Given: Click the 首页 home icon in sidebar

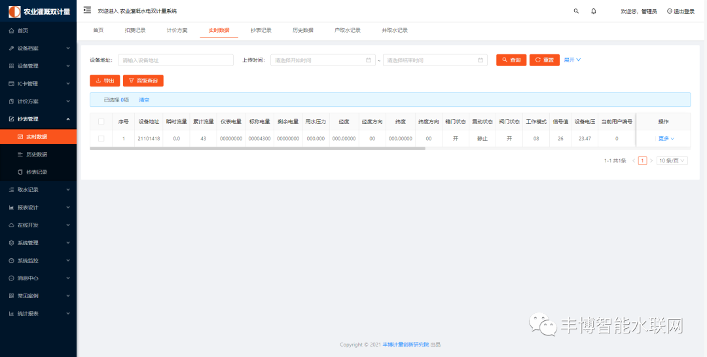Looking at the screenshot, I should [11, 31].
